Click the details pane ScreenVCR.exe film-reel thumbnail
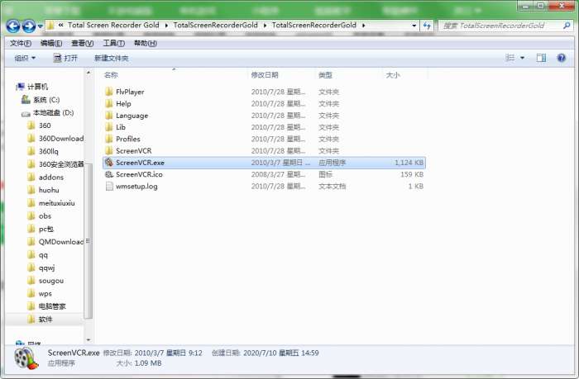Screen dimensions: 579x379 click(26, 358)
